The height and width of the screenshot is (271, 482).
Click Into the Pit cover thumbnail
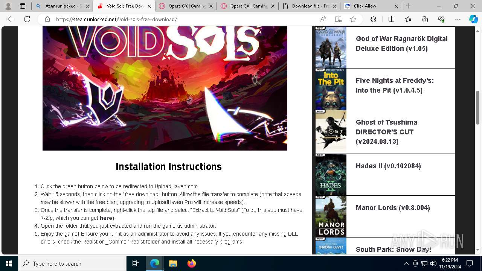coord(331,89)
